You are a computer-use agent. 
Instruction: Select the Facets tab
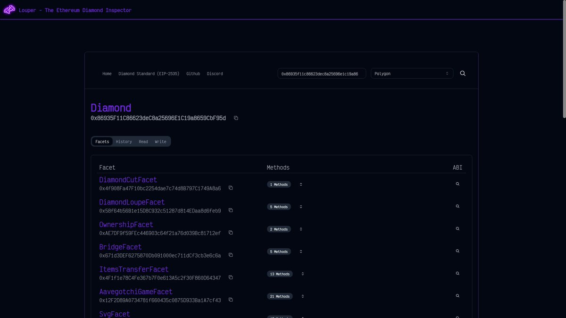102,142
